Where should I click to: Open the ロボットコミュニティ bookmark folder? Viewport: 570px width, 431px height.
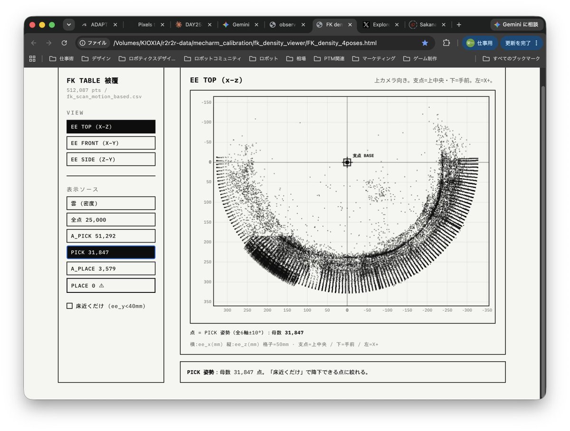[212, 58]
